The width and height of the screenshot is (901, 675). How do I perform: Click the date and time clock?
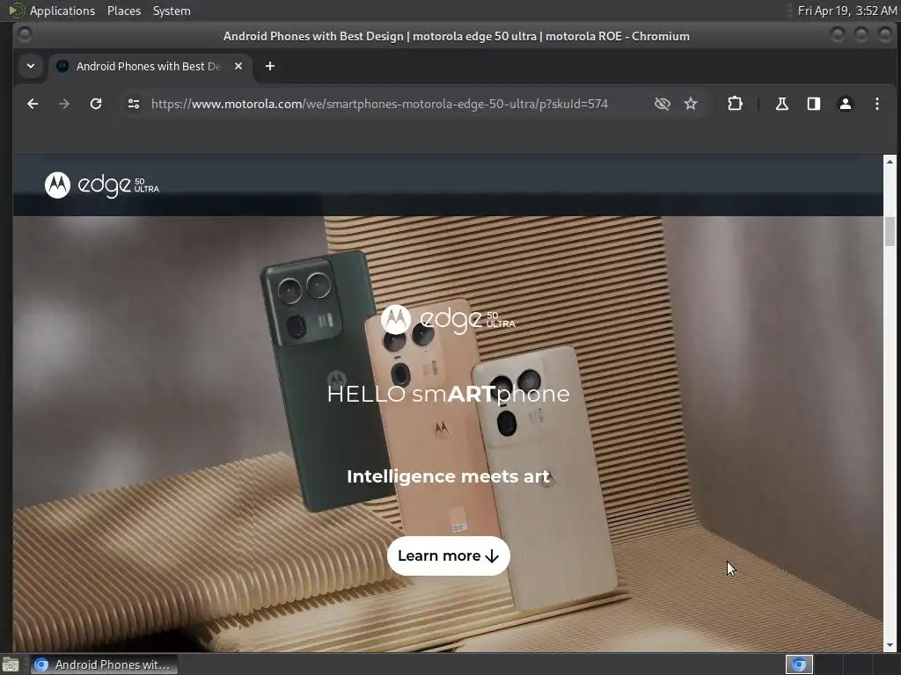[x=847, y=11]
